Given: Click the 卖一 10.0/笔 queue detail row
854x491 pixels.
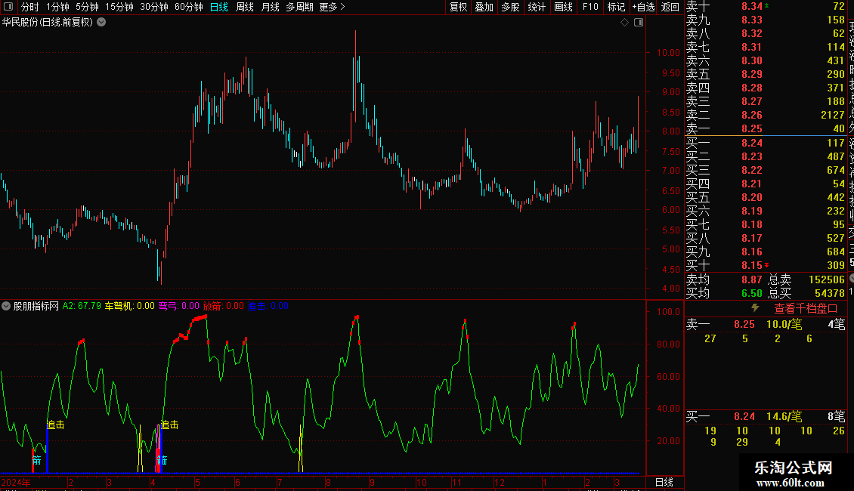Looking at the screenshot, I should click(766, 324).
